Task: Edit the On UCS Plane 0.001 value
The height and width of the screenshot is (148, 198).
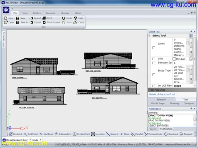Action: pos(183,86)
